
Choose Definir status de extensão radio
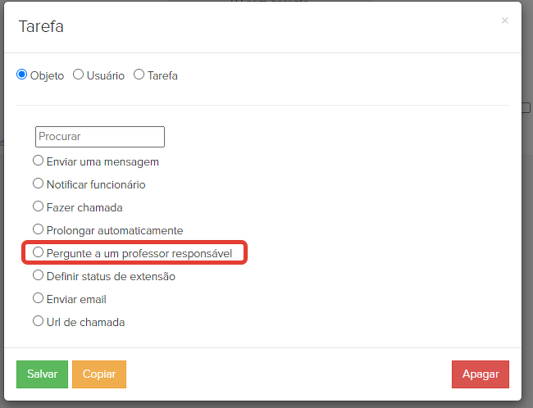(x=39, y=276)
